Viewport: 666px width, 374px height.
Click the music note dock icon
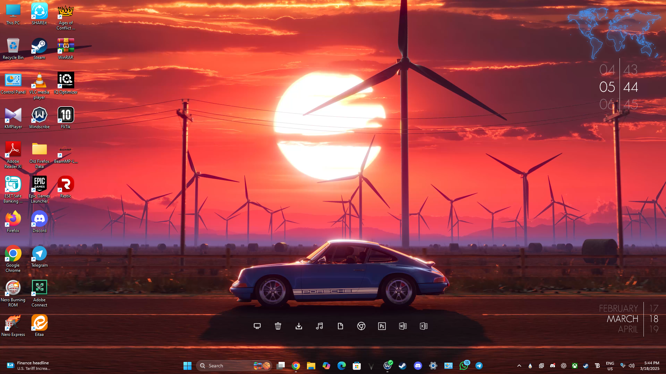[319, 326]
